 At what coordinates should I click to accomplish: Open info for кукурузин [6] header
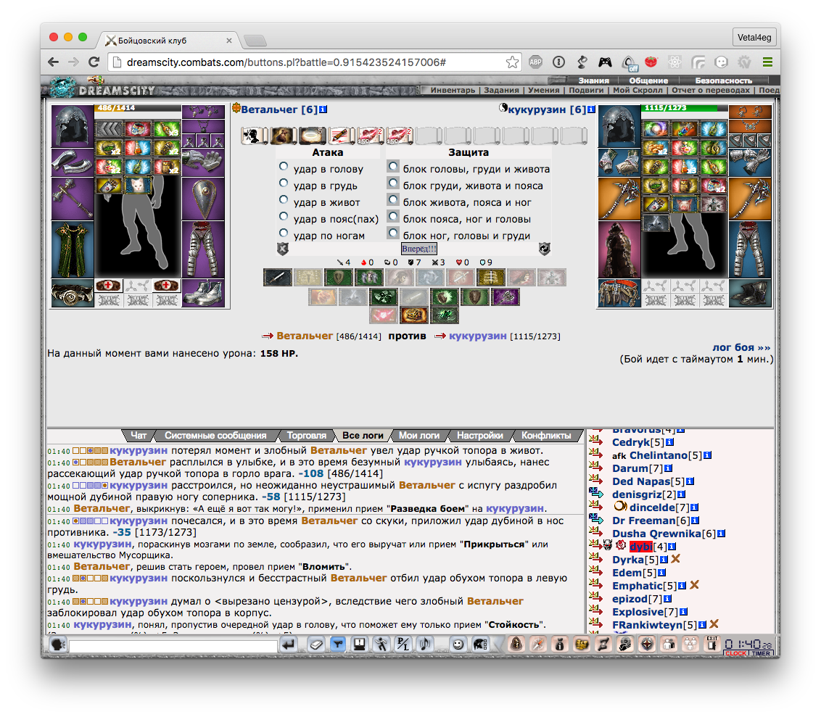(x=591, y=109)
